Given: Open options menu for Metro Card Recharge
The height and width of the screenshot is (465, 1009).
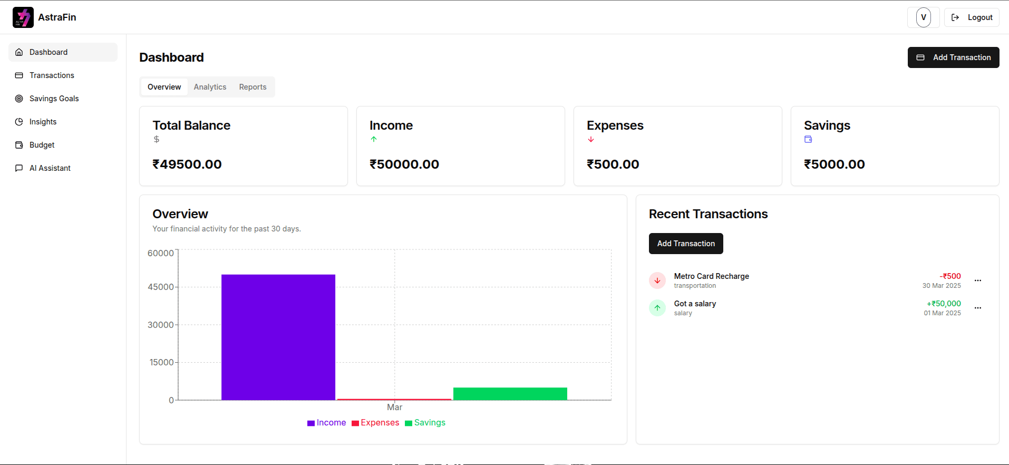Looking at the screenshot, I should pos(978,280).
